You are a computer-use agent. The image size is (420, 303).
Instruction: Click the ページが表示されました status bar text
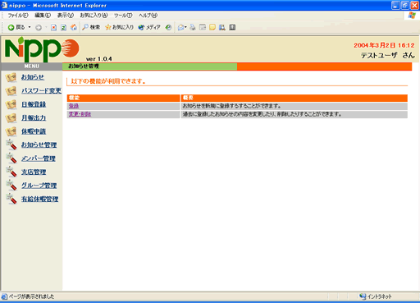pyautogui.click(x=31, y=296)
